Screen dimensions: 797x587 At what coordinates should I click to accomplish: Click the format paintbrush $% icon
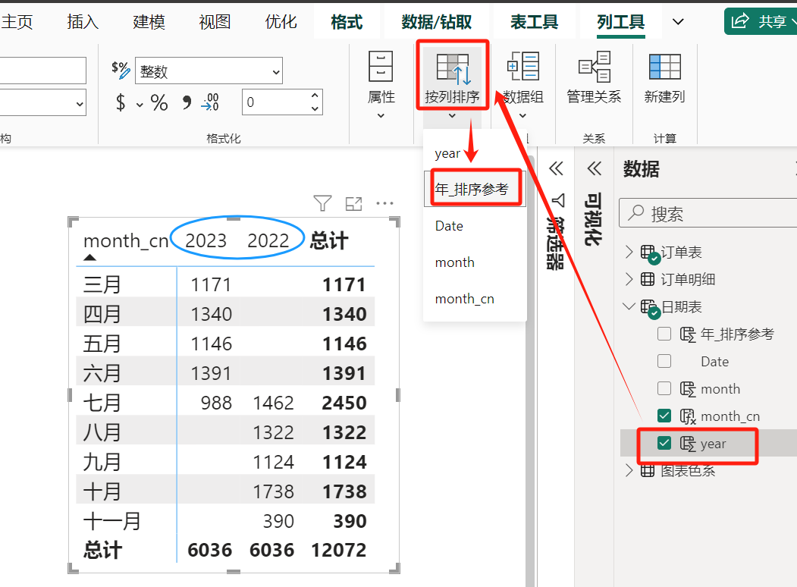[x=121, y=70]
